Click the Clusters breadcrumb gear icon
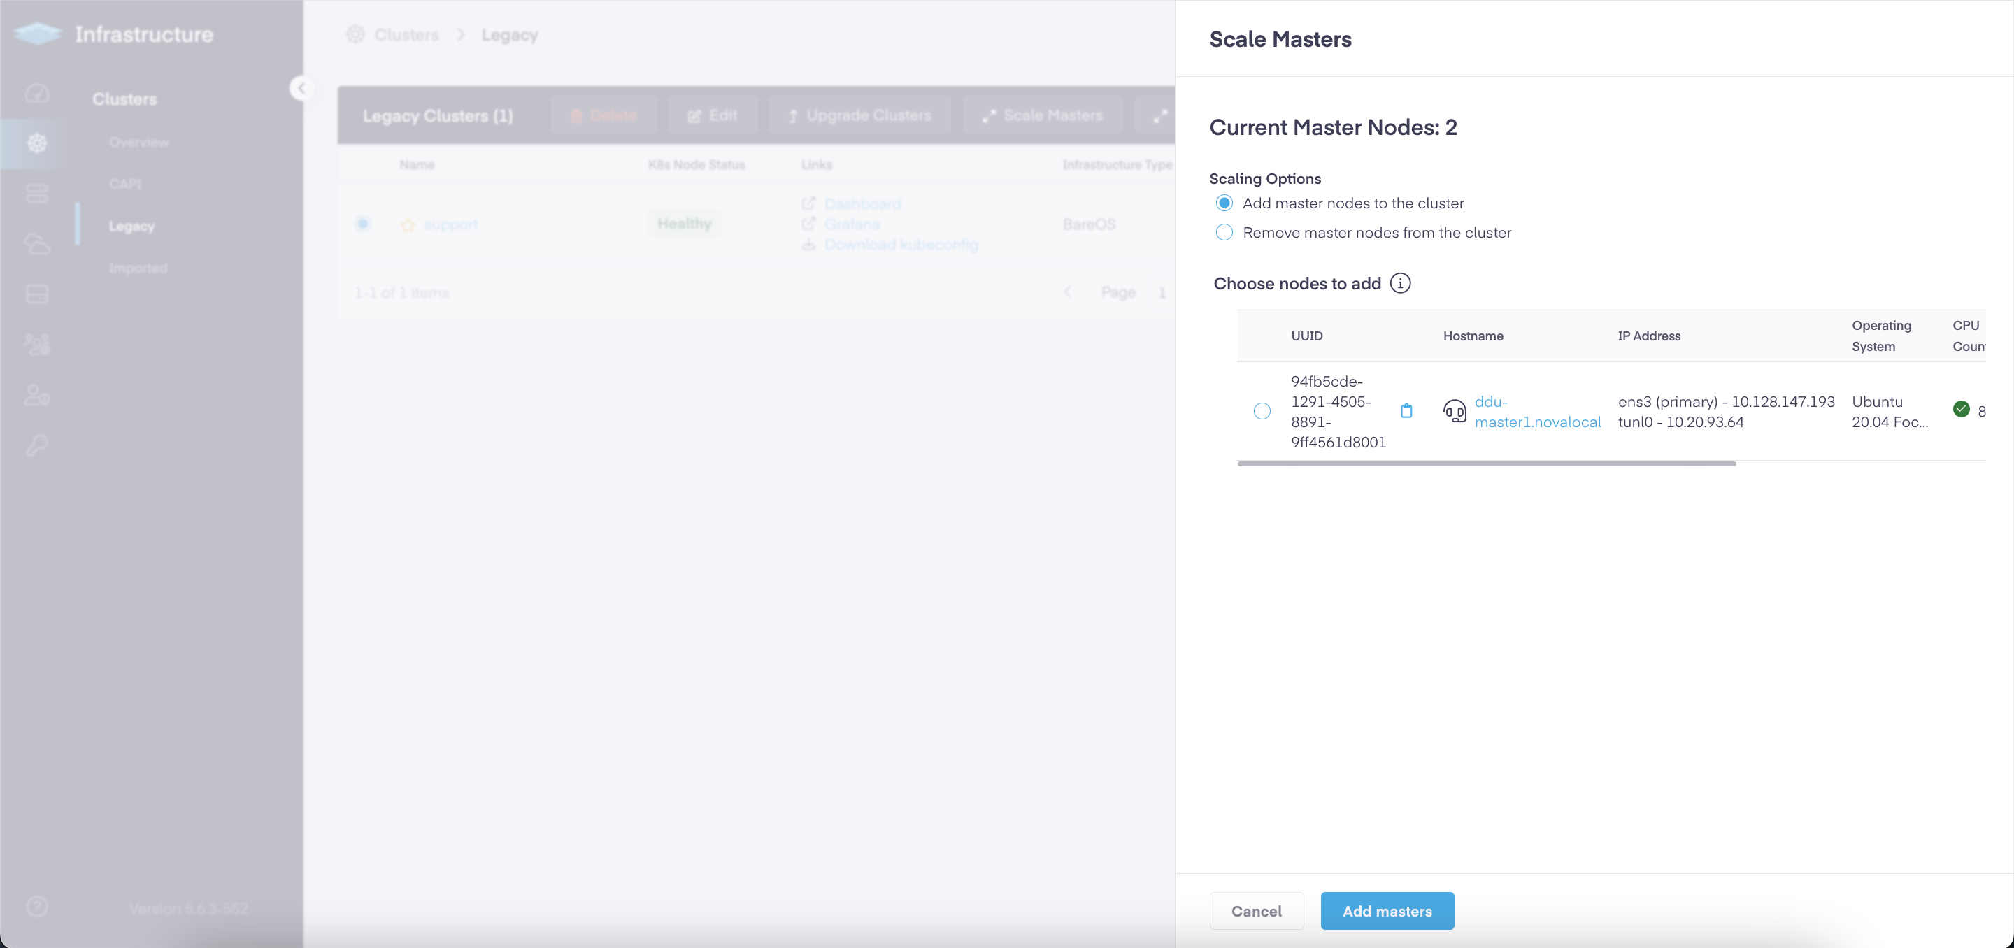The height and width of the screenshot is (948, 2014). (356, 34)
